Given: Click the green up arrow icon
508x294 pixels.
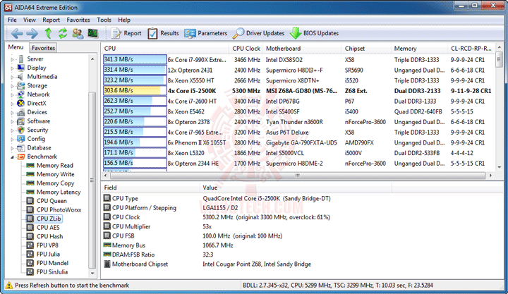Looking at the screenshot, I should (48, 33).
